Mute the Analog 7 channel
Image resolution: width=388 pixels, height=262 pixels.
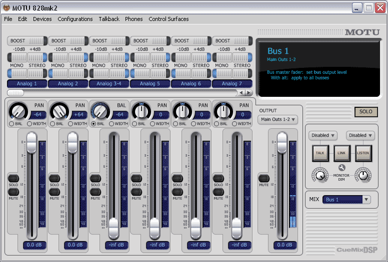click(x=218, y=192)
